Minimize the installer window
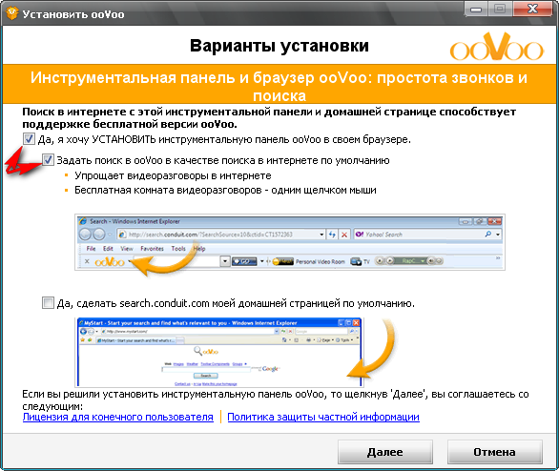 (x=476, y=10)
